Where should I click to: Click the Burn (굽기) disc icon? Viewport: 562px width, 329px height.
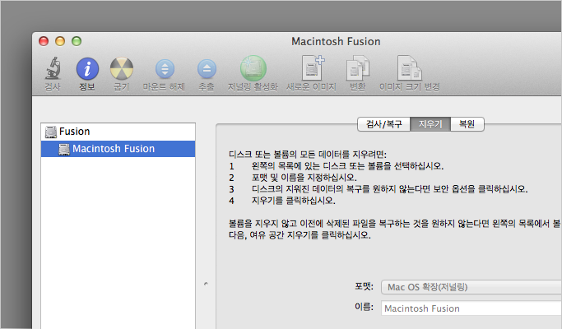[x=122, y=68]
